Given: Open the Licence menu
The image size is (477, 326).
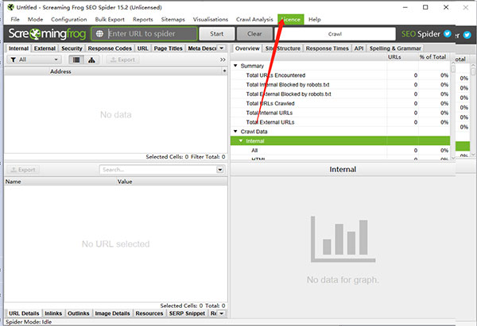Looking at the screenshot, I should (x=289, y=18).
